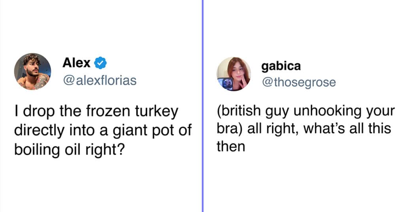This screenshot has height=212, width=405.
Task: Click the word "bra)" in gabica's tweet
Action: click(x=230, y=129)
